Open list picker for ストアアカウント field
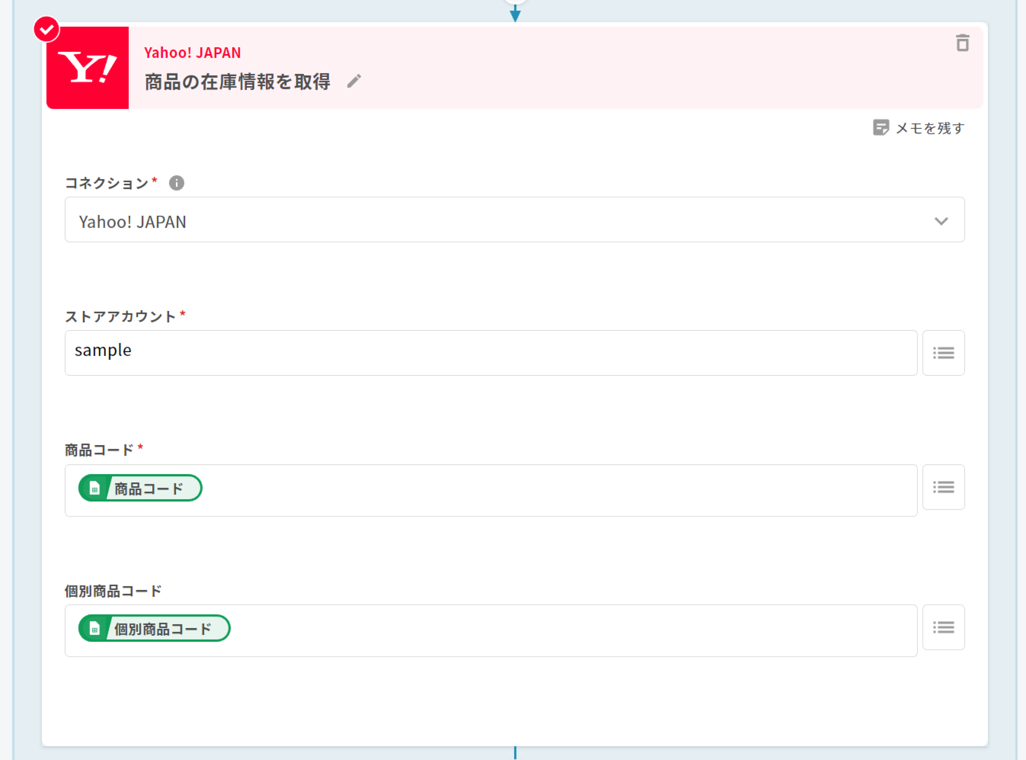1026x760 pixels. click(943, 353)
